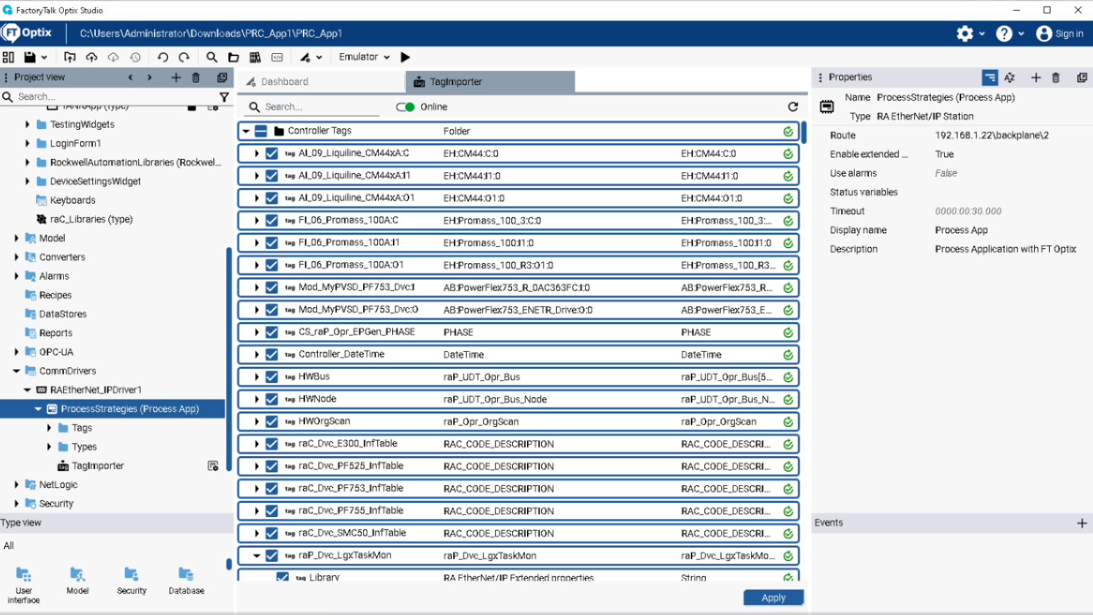Click the Project view filter funnel icon
This screenshot has width=1093, height=615.
(x=224, y=97)
